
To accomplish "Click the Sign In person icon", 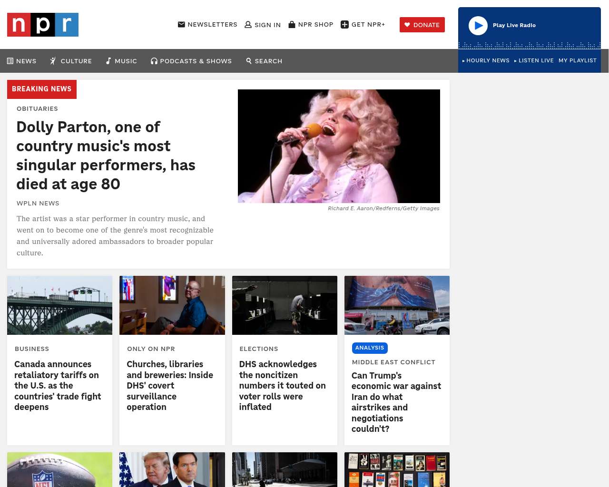I will (248, 25).
